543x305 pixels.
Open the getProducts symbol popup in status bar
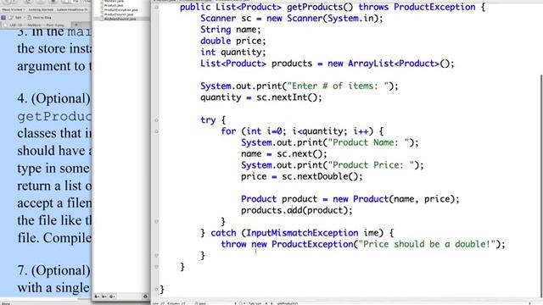tap(288, 303)
